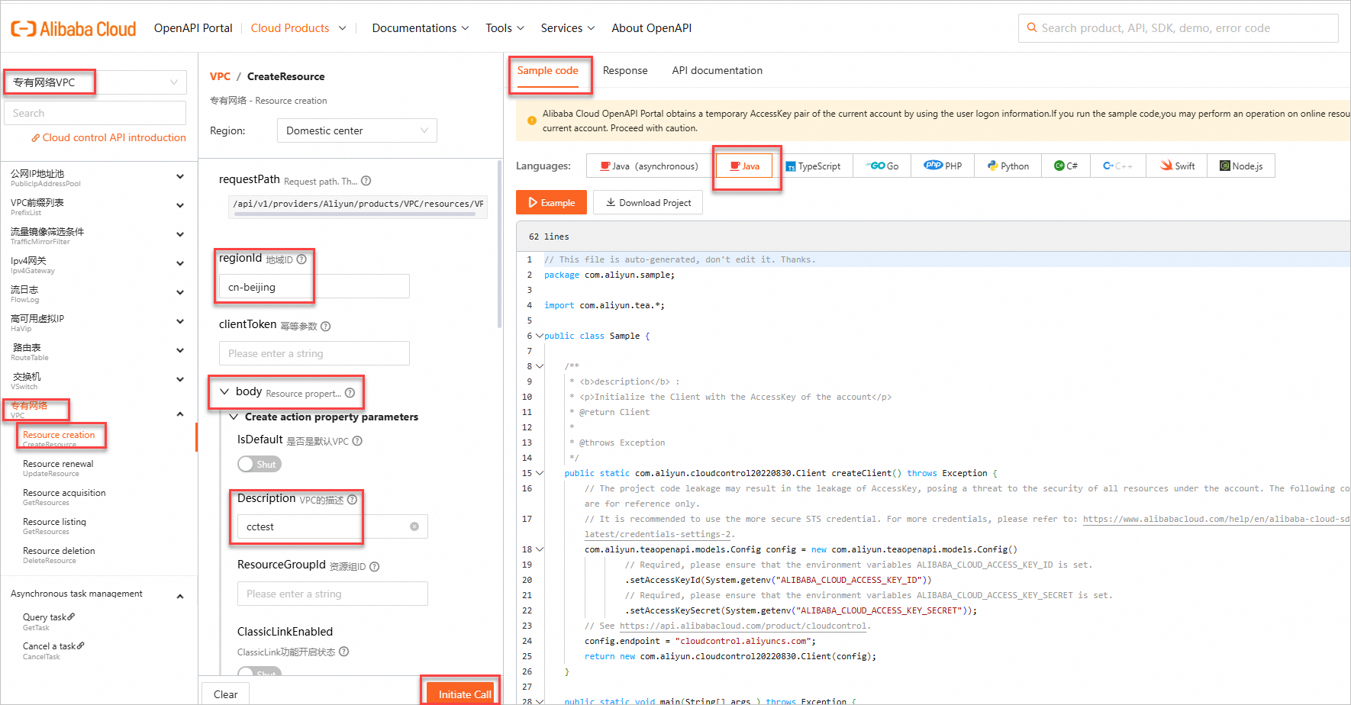Click the search magnifier icon
The height and width of the screenshot is (705, 1351).
(1032, 27)
